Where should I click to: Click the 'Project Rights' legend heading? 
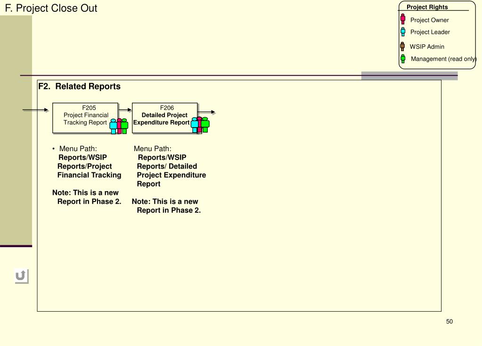[x=427, y=7]
